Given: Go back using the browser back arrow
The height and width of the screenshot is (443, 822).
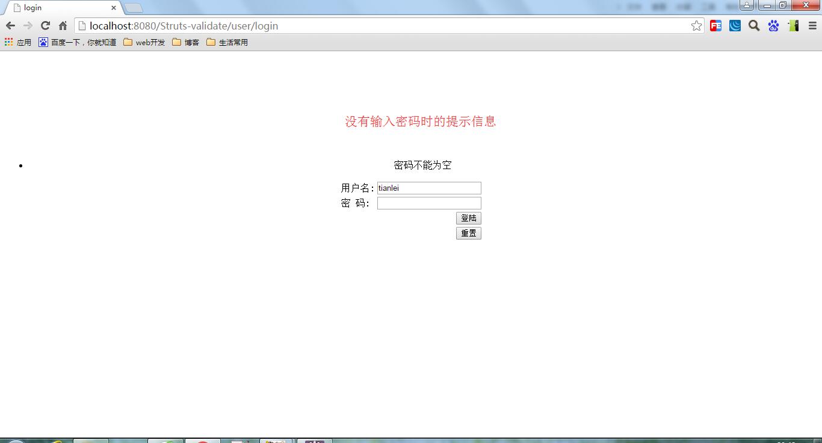Looking at the screenshot, I should click(x=10, y=26).
